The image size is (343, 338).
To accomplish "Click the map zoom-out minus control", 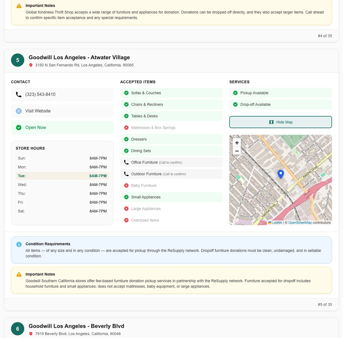I will [x=237, y=151].
